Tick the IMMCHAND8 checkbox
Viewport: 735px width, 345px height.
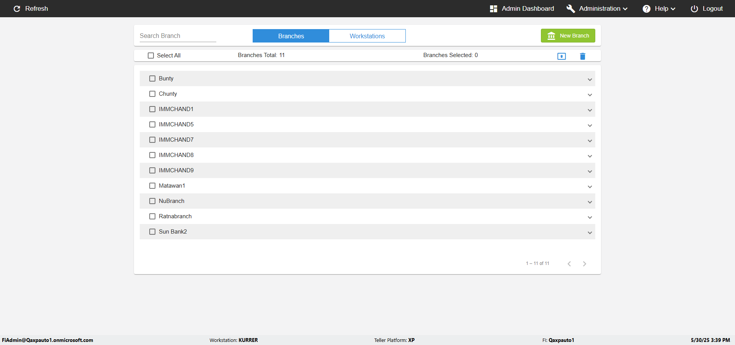pyautogui.click(x=152, y=155)
